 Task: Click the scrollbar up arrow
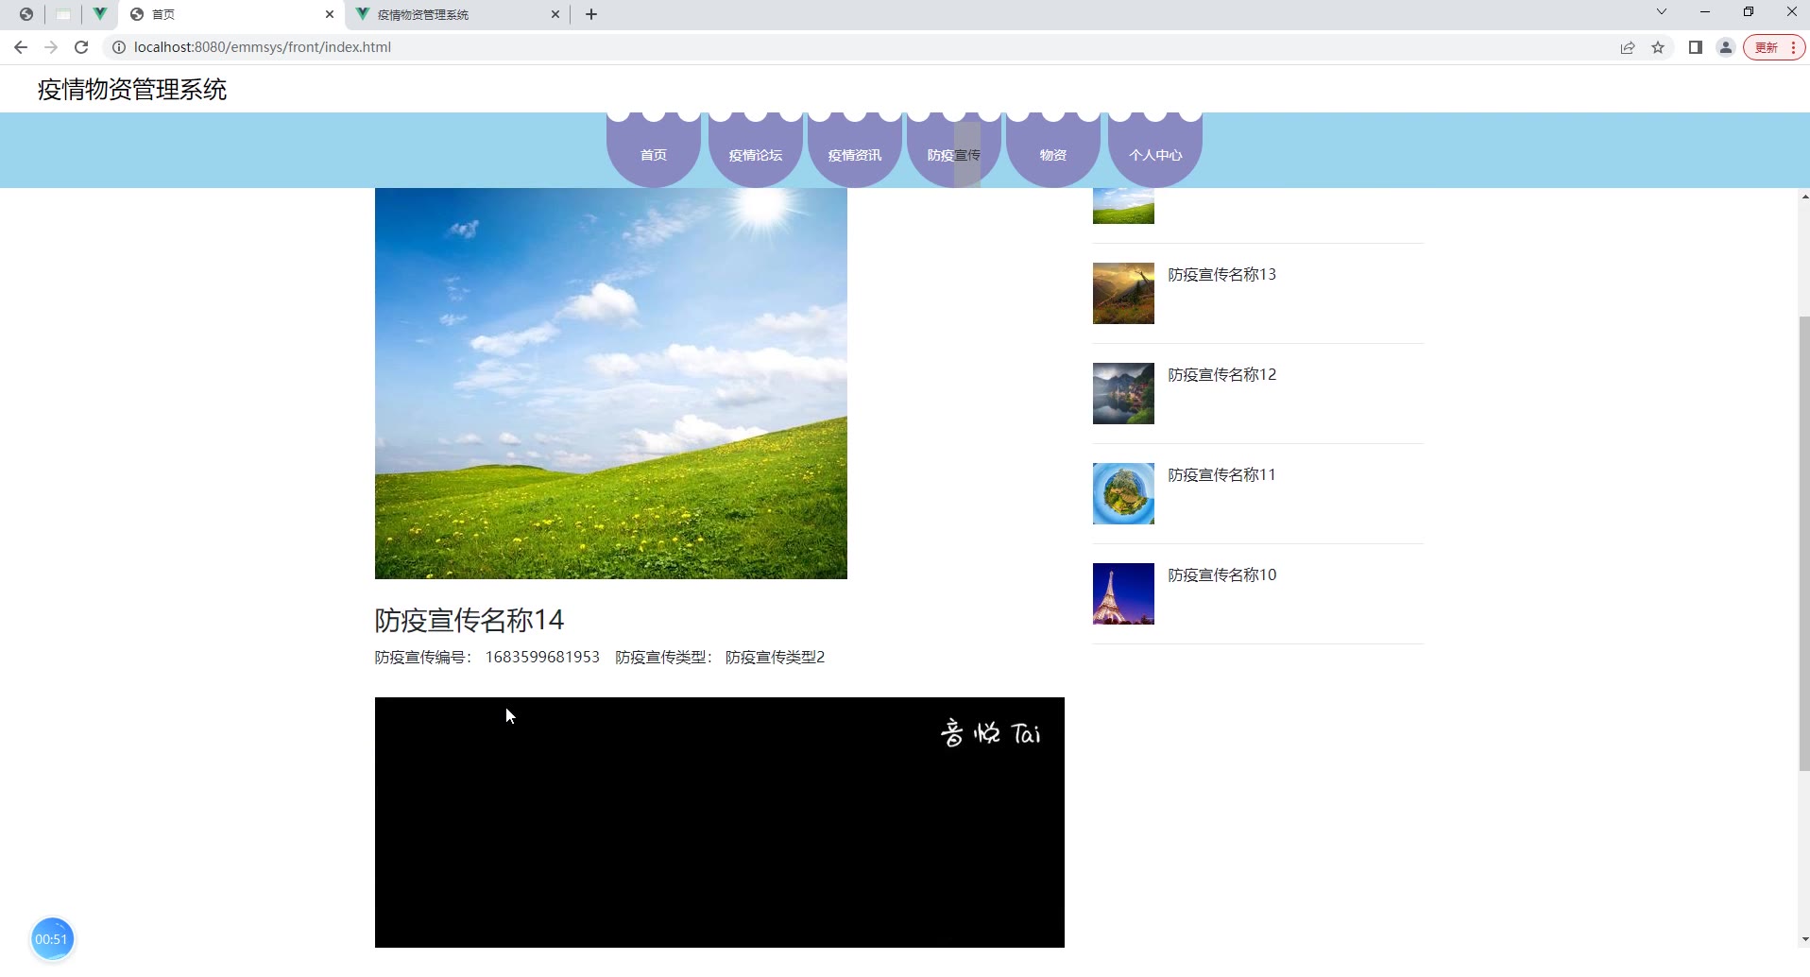tap(1804, 197)
